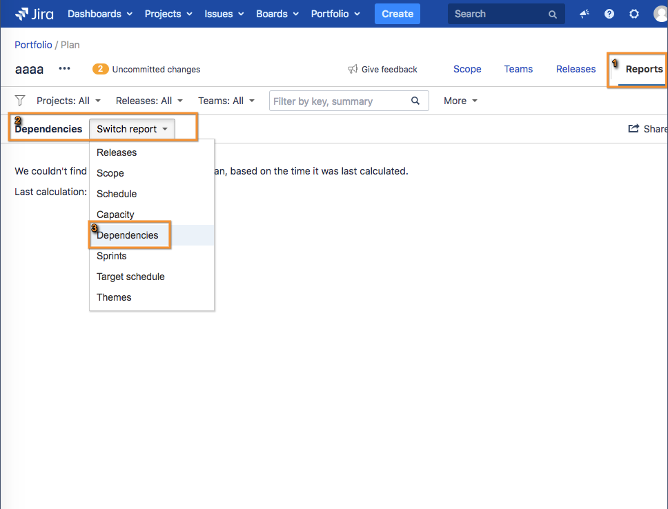Open the Portfolio breadcrumb link
The height and width of the screenshot is (509, 668).
click(x=33, y=45)
